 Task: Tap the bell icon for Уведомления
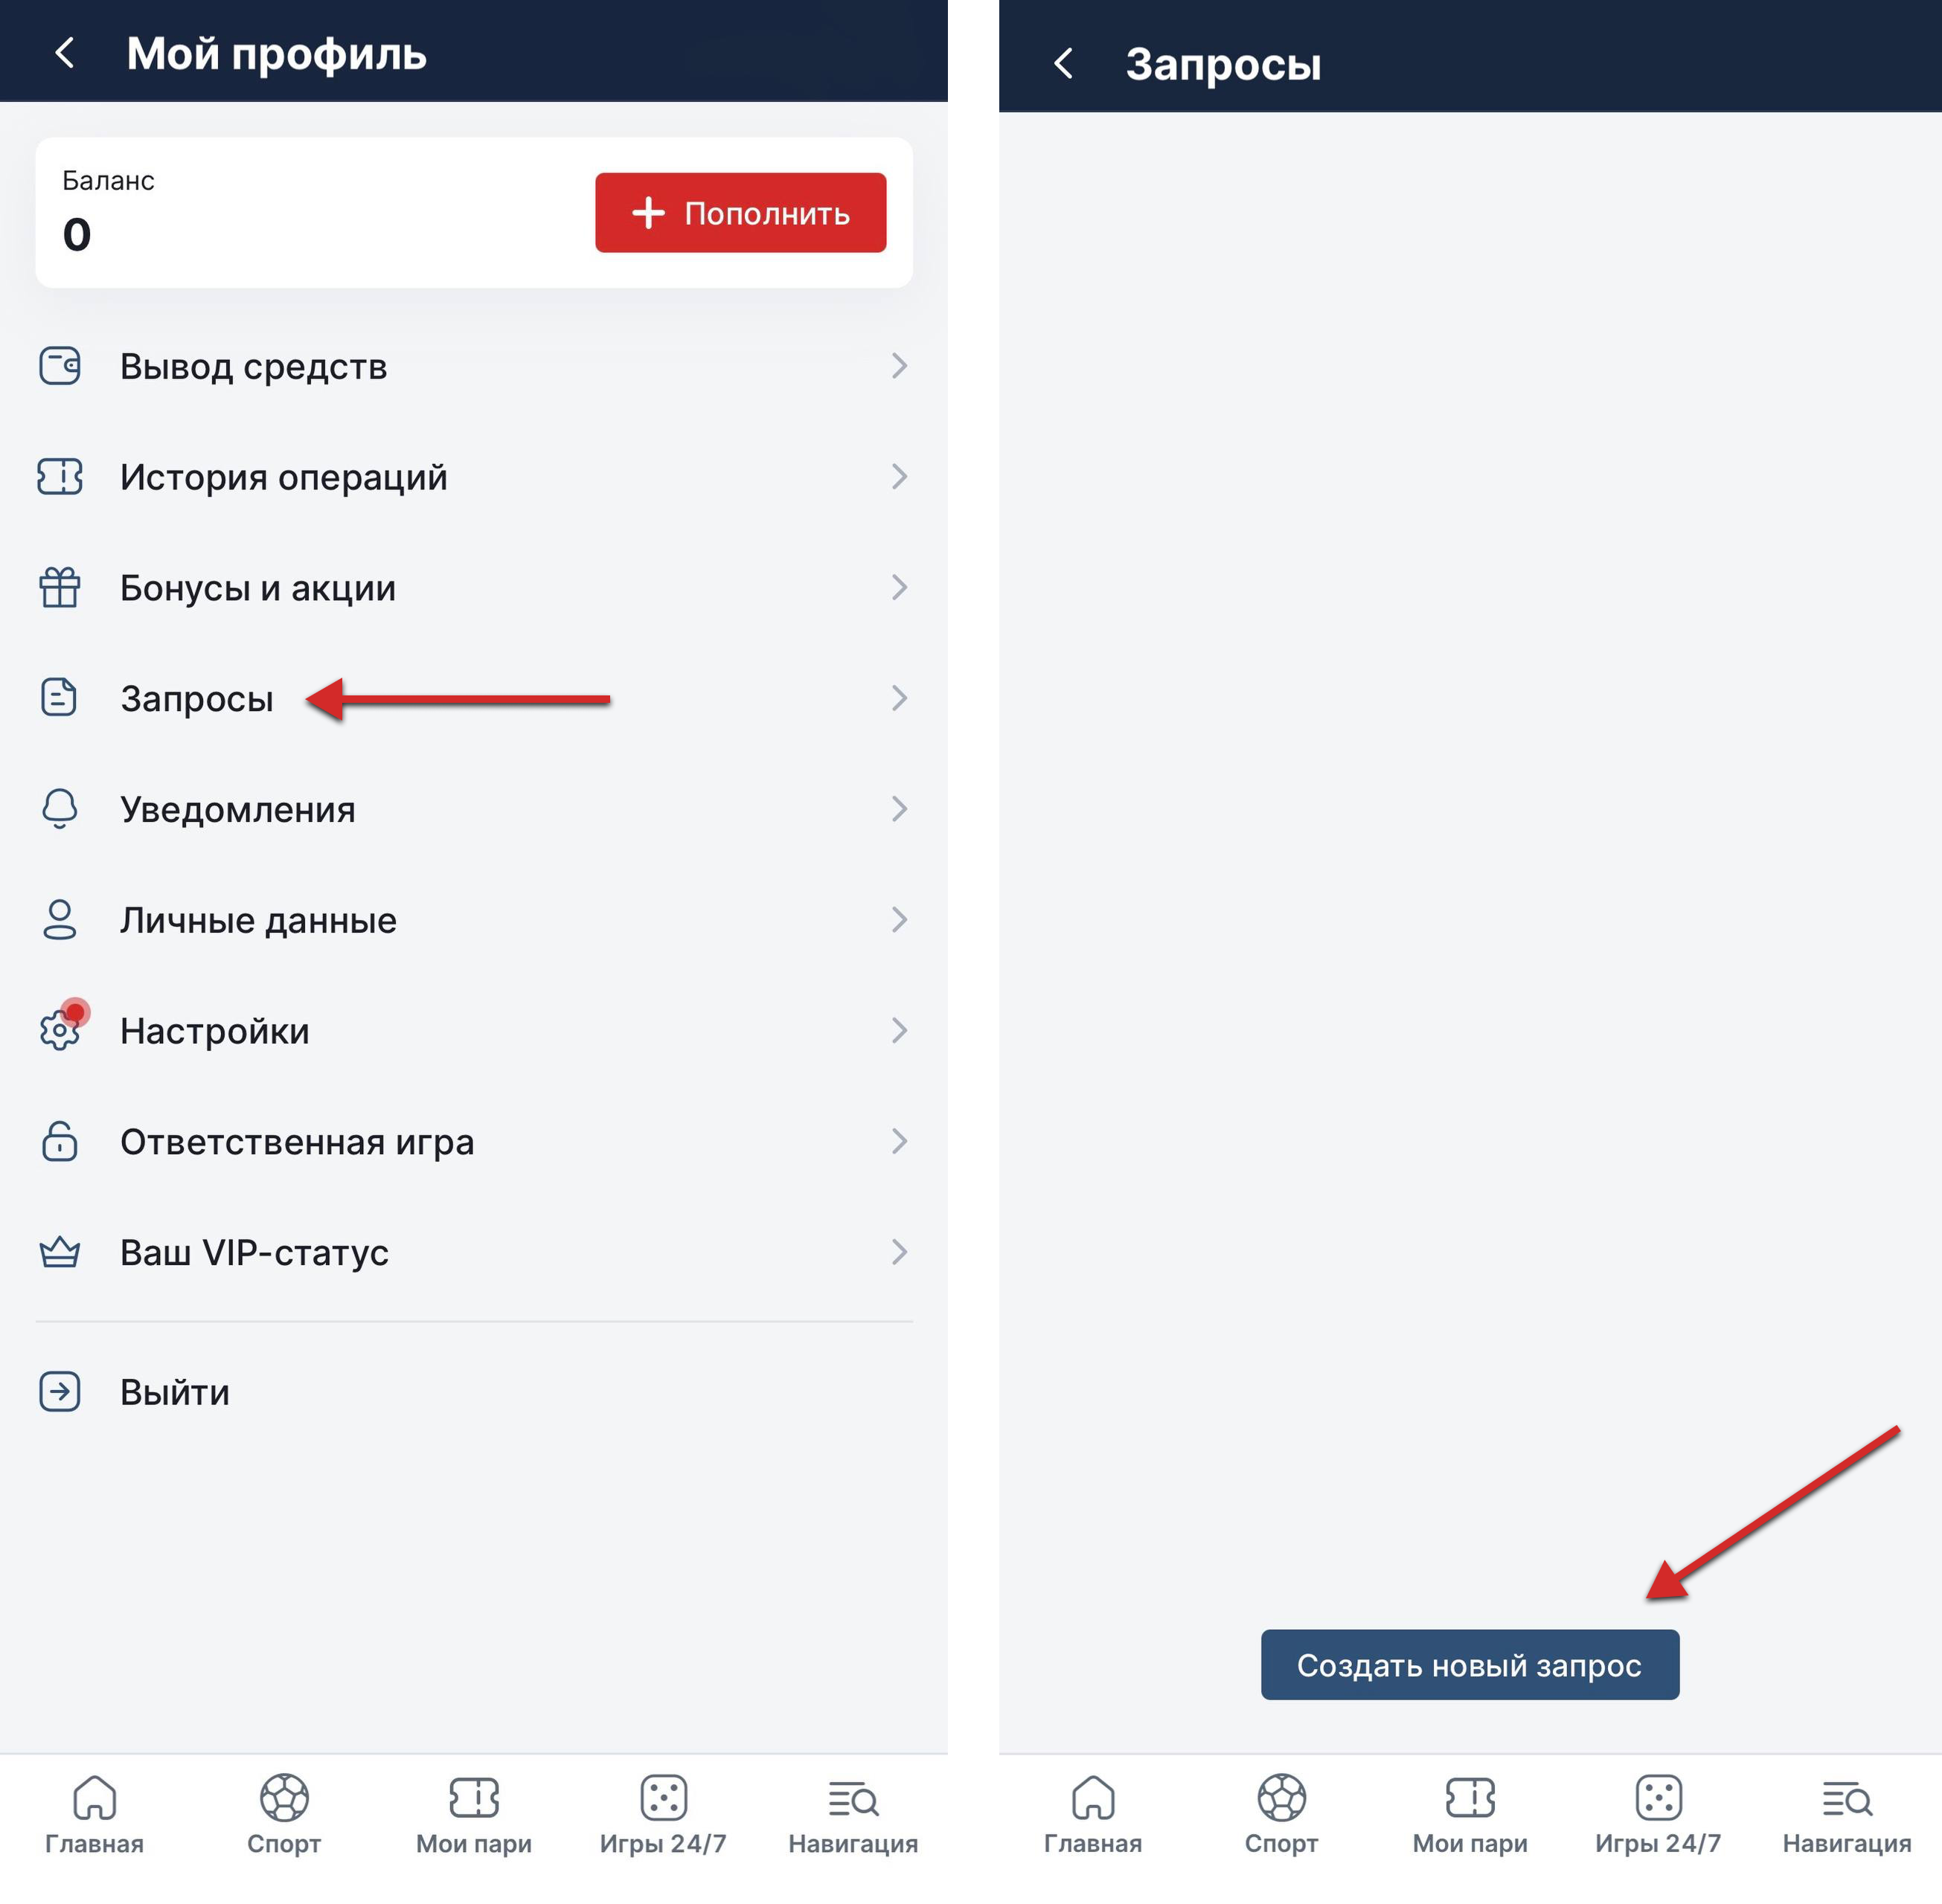60,809
